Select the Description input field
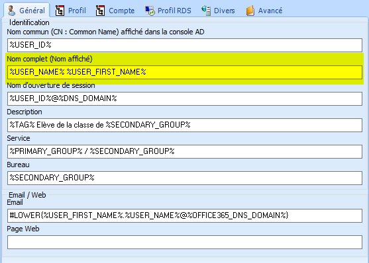The image size is (369, 263). [185, 125]
